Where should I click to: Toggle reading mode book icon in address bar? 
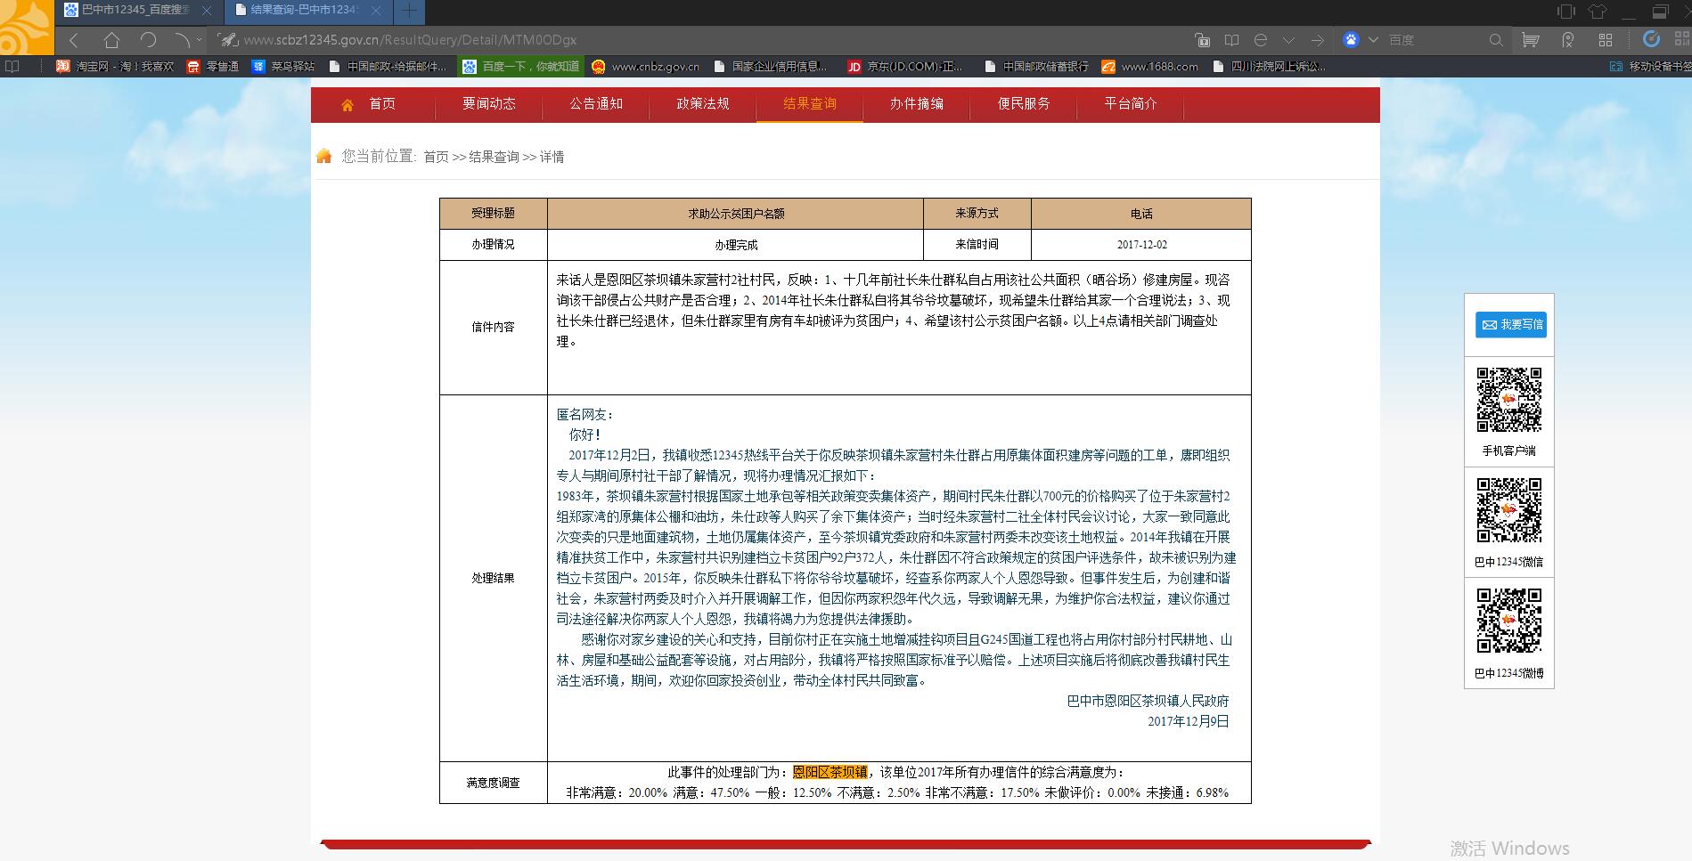[1231, 40]
